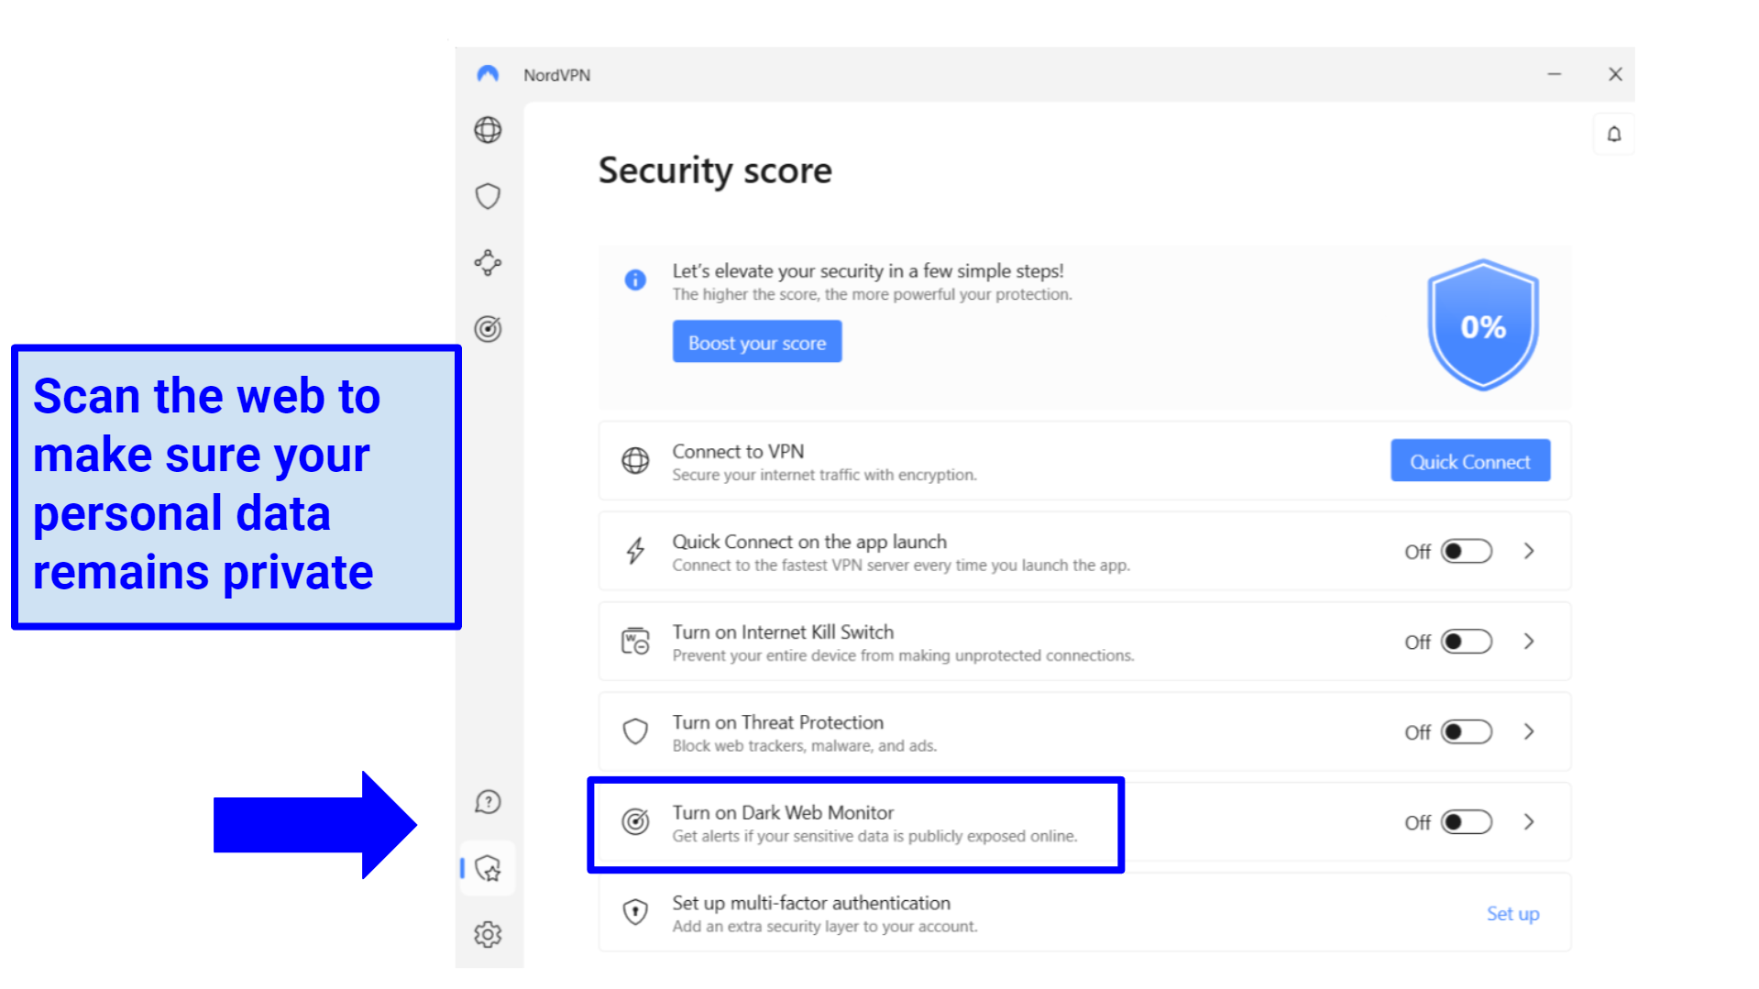The height and width of the screenshot is (989, 1759).
Task: Click the 0% security score shield
Action: pos(1482,325)
